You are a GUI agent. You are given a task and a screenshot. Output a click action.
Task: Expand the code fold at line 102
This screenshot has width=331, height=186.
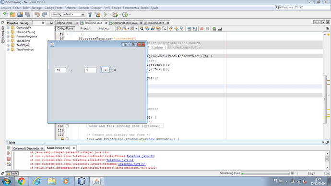pos(67,126)
